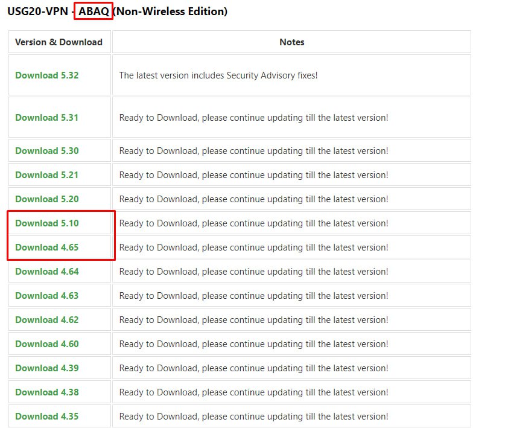Image resolution: width=508 pixels, height=428 pixels.
Task: Click the Download 4.64 link
Action: (x=47, y=272)
